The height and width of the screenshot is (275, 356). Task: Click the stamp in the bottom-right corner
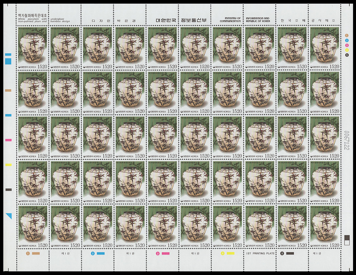[x=325, y=227]
